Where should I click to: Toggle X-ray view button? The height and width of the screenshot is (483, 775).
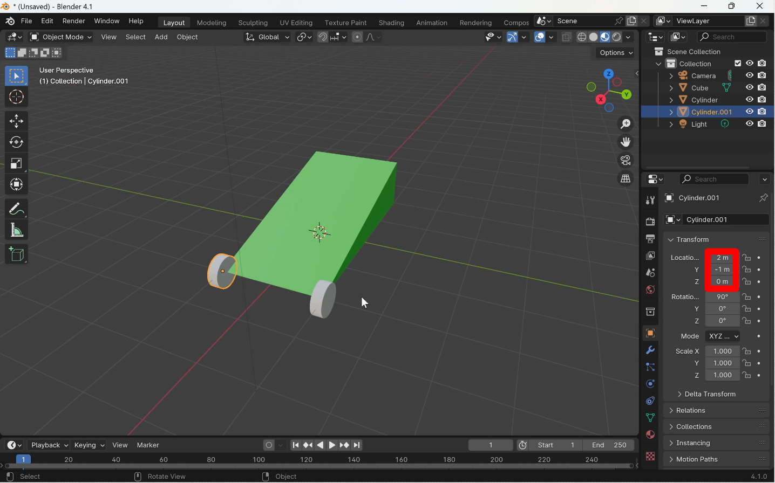[x=567, y=37]
